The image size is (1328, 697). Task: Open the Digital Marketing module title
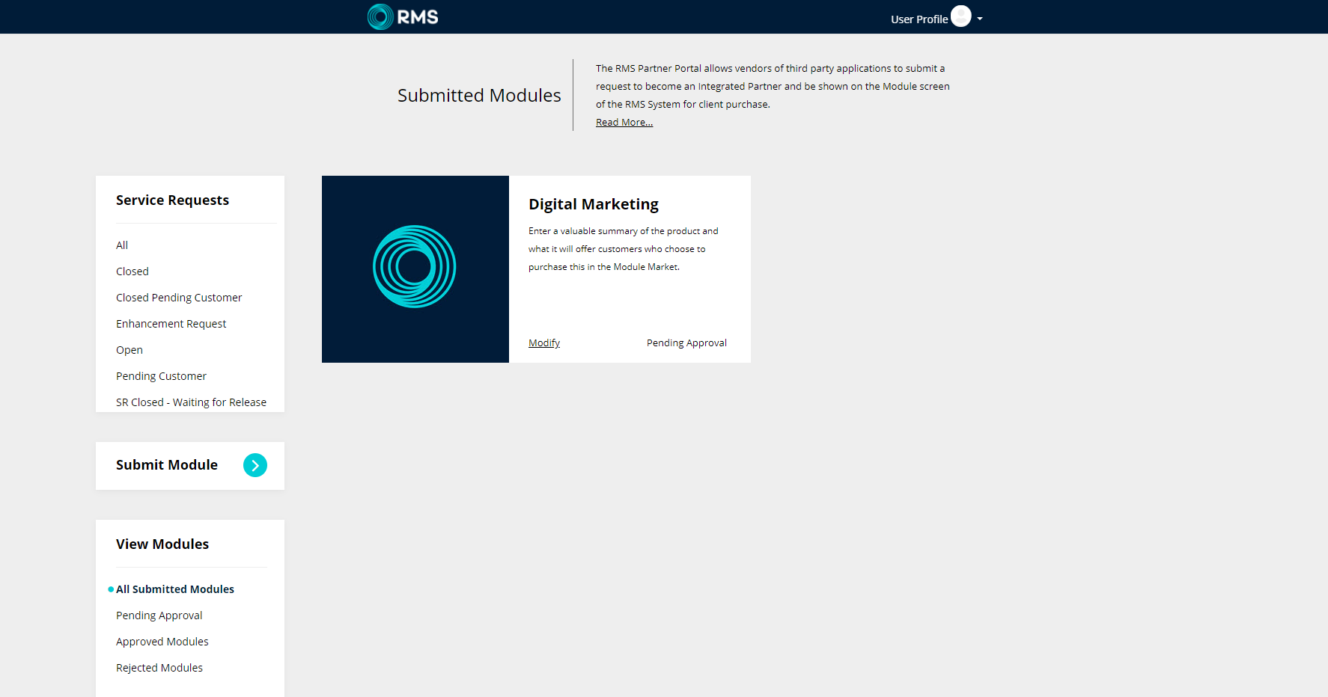tap(594, 204)
